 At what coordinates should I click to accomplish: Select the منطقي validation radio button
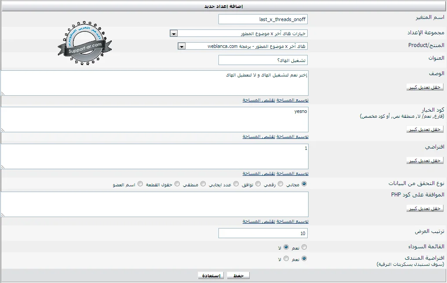pos(203,184)
